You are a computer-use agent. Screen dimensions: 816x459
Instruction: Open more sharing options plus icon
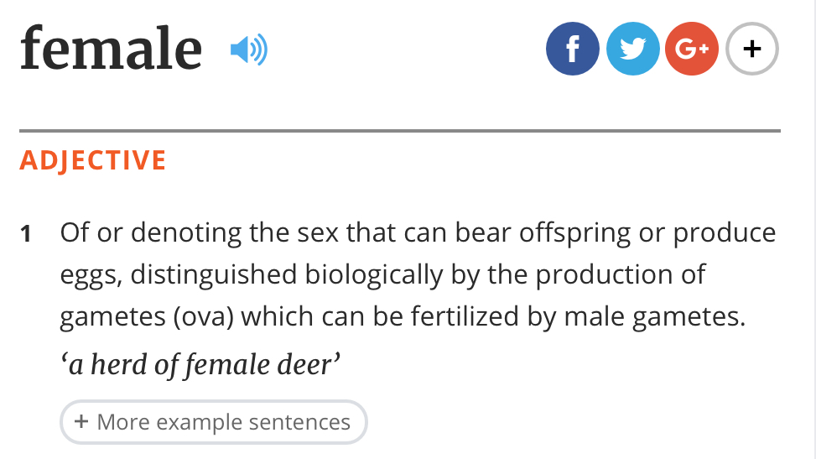(752, 50)
